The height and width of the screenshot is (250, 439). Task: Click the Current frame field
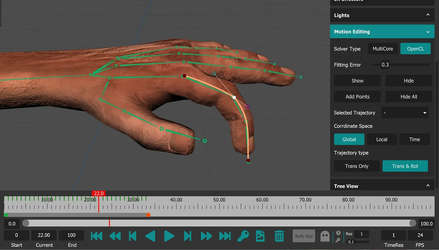44,235
